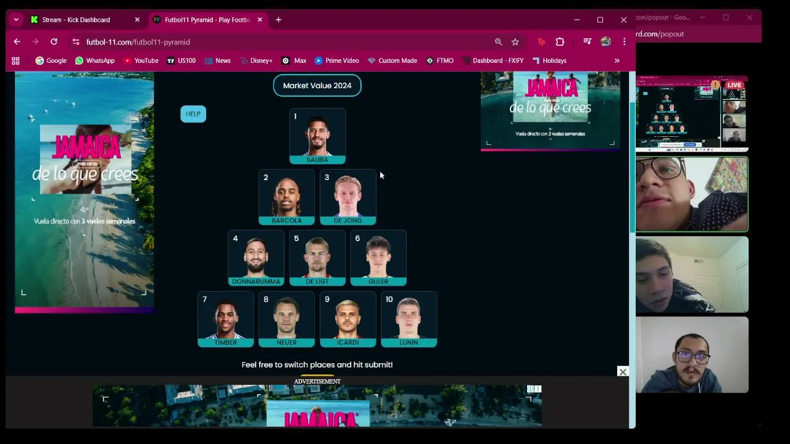Select the Icardi card in slot 9
The image size is (790, 444).
click(x=347, y=319)
